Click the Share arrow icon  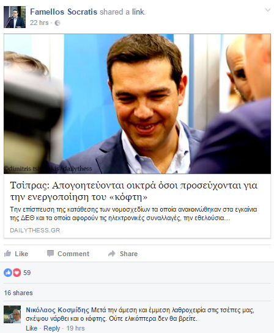point(111,253)
